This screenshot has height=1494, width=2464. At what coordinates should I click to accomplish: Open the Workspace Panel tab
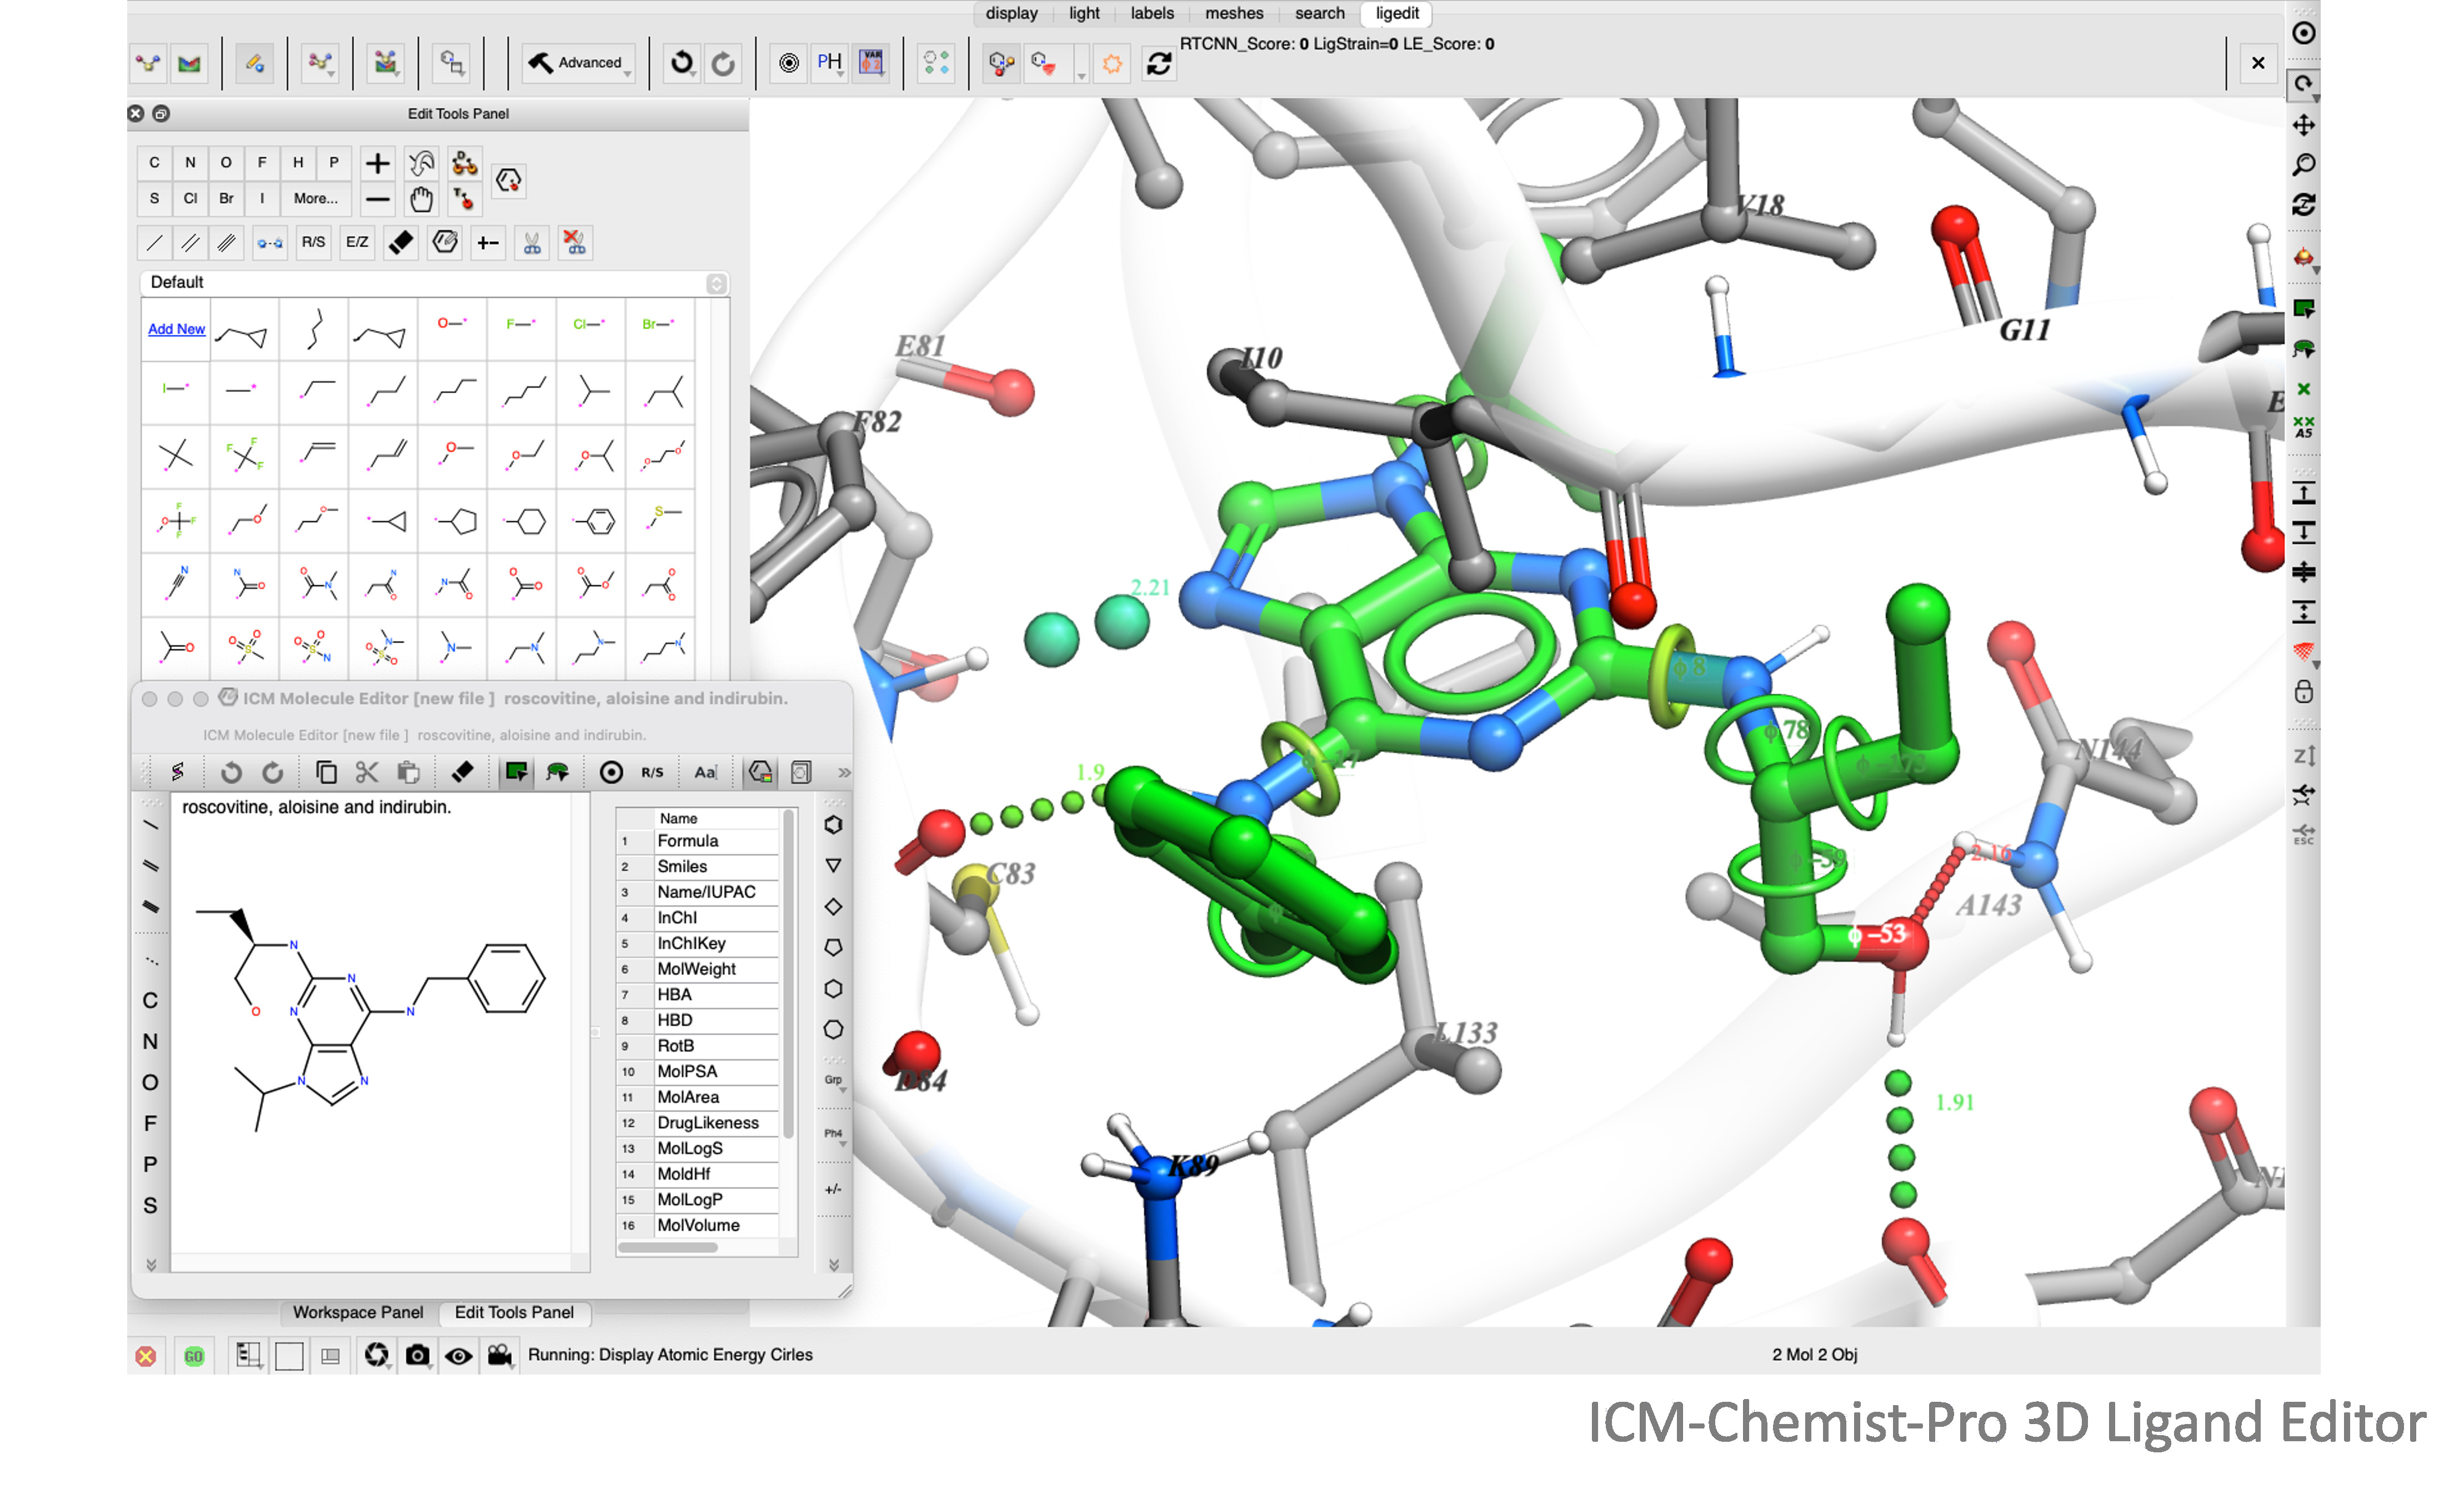[x=358, y=1312]
